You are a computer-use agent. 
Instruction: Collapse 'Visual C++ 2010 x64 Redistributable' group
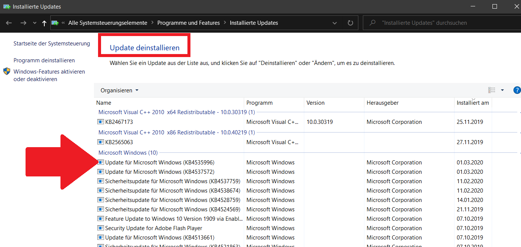coord(177,112)
